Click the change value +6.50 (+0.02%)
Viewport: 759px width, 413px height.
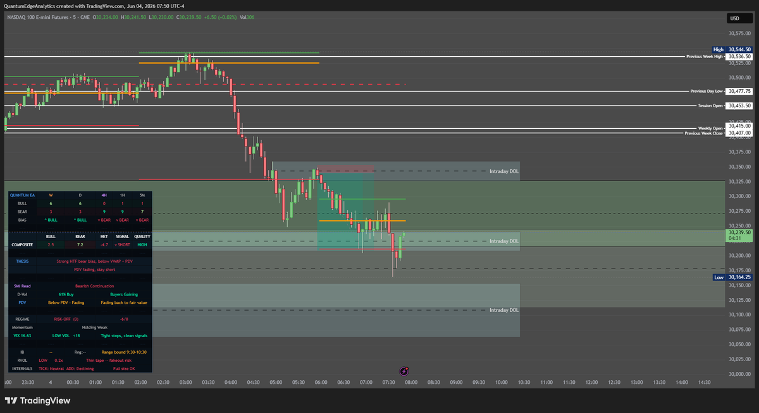[x=221, y=17]
